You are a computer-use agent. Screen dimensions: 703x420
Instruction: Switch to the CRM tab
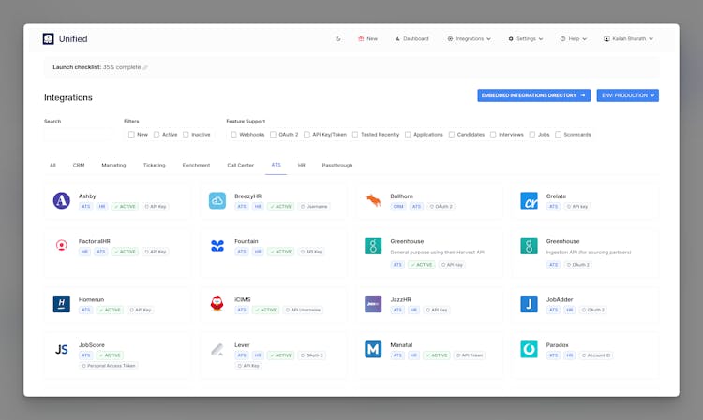click(x=79, y=165)
